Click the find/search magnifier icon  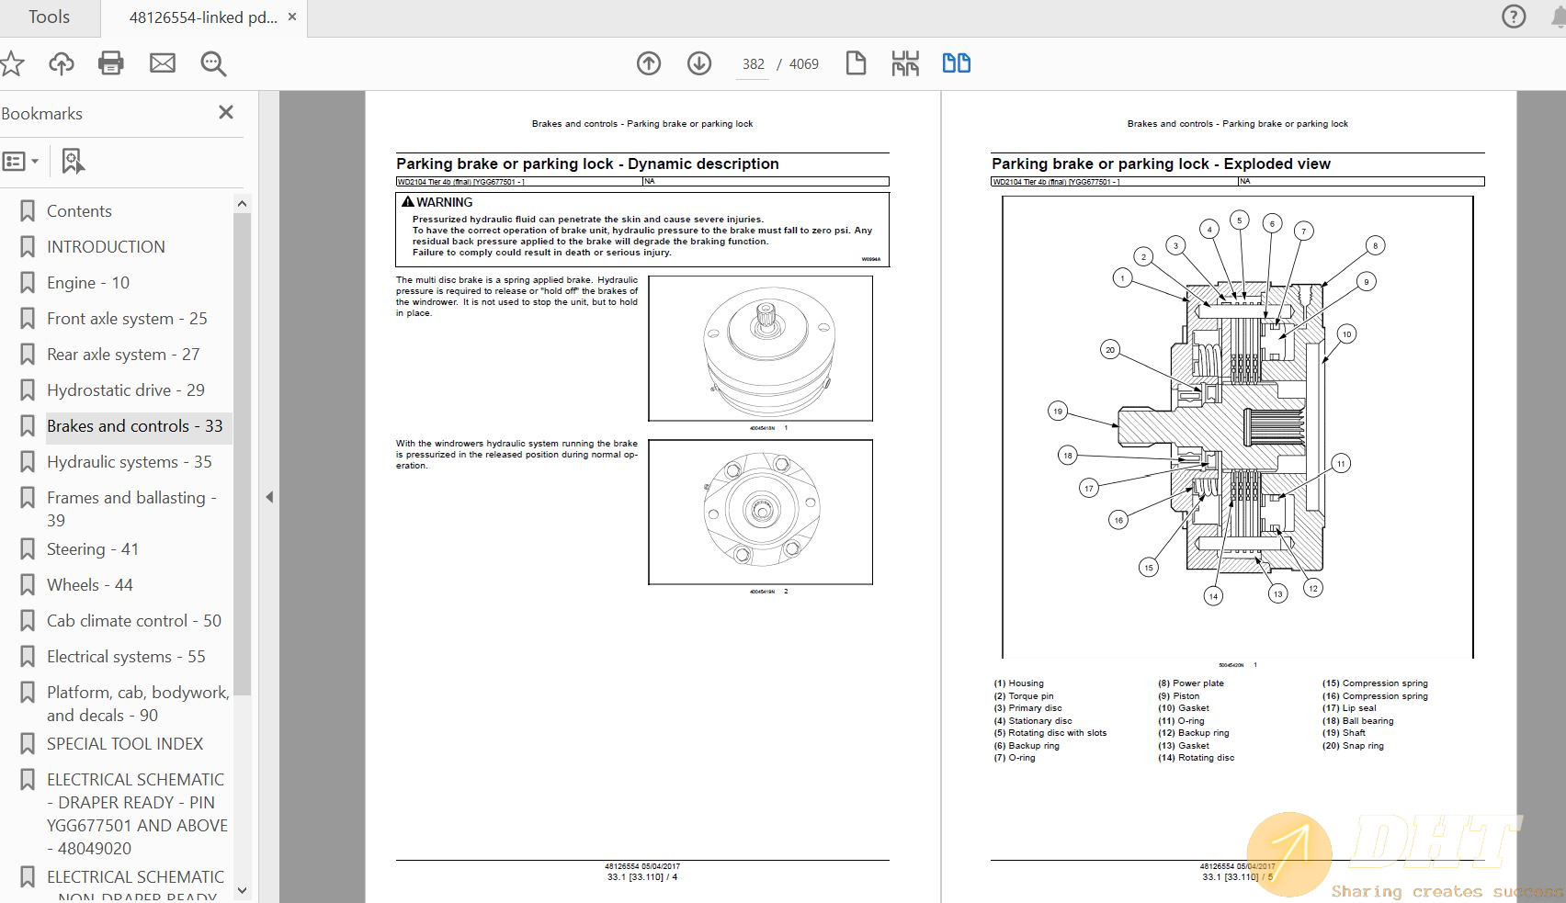(213, 63)
